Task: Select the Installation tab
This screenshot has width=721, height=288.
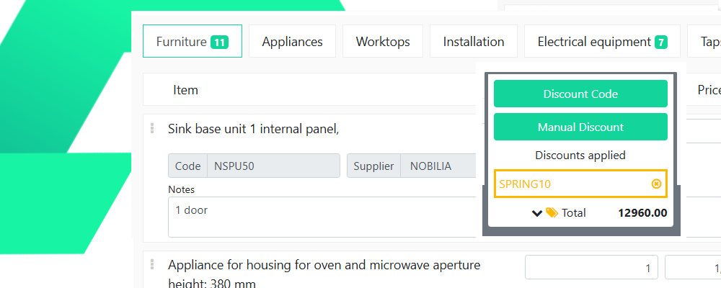Action: [x=473, y=42]
